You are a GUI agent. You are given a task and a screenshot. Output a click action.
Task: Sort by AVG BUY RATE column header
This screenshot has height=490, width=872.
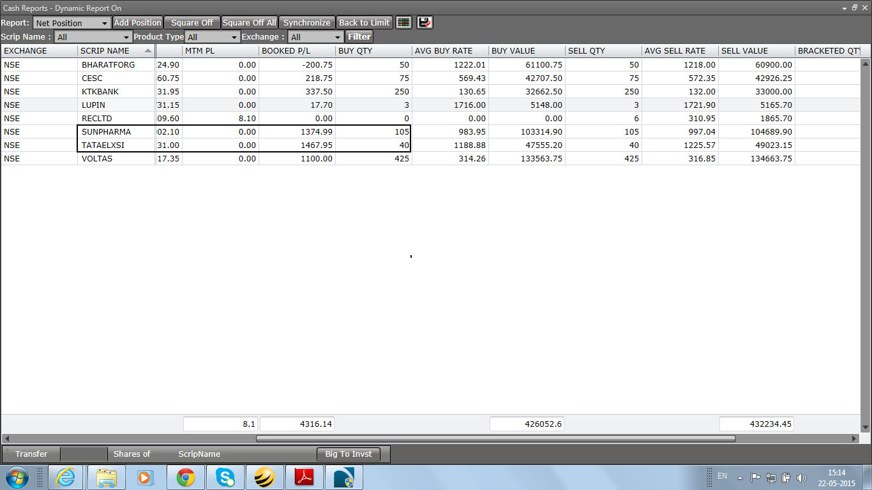[x=450, y=50]
